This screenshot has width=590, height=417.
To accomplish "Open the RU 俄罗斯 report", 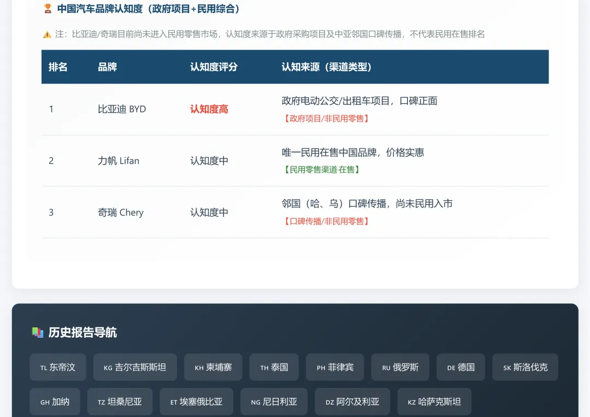I will click(400, 367).
